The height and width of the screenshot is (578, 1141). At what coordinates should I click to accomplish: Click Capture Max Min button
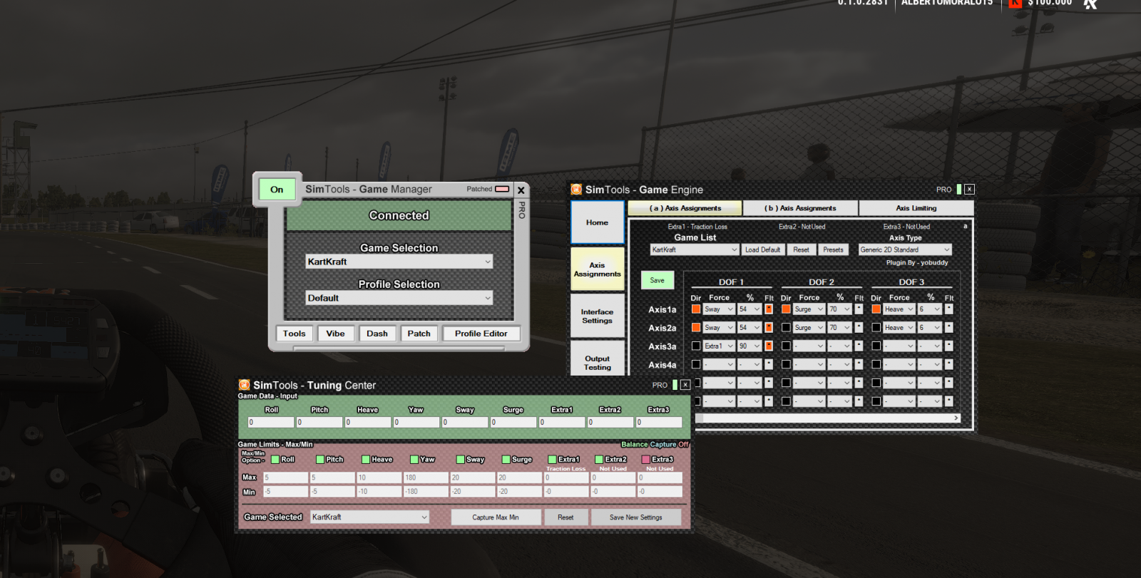tap(496, 517)
